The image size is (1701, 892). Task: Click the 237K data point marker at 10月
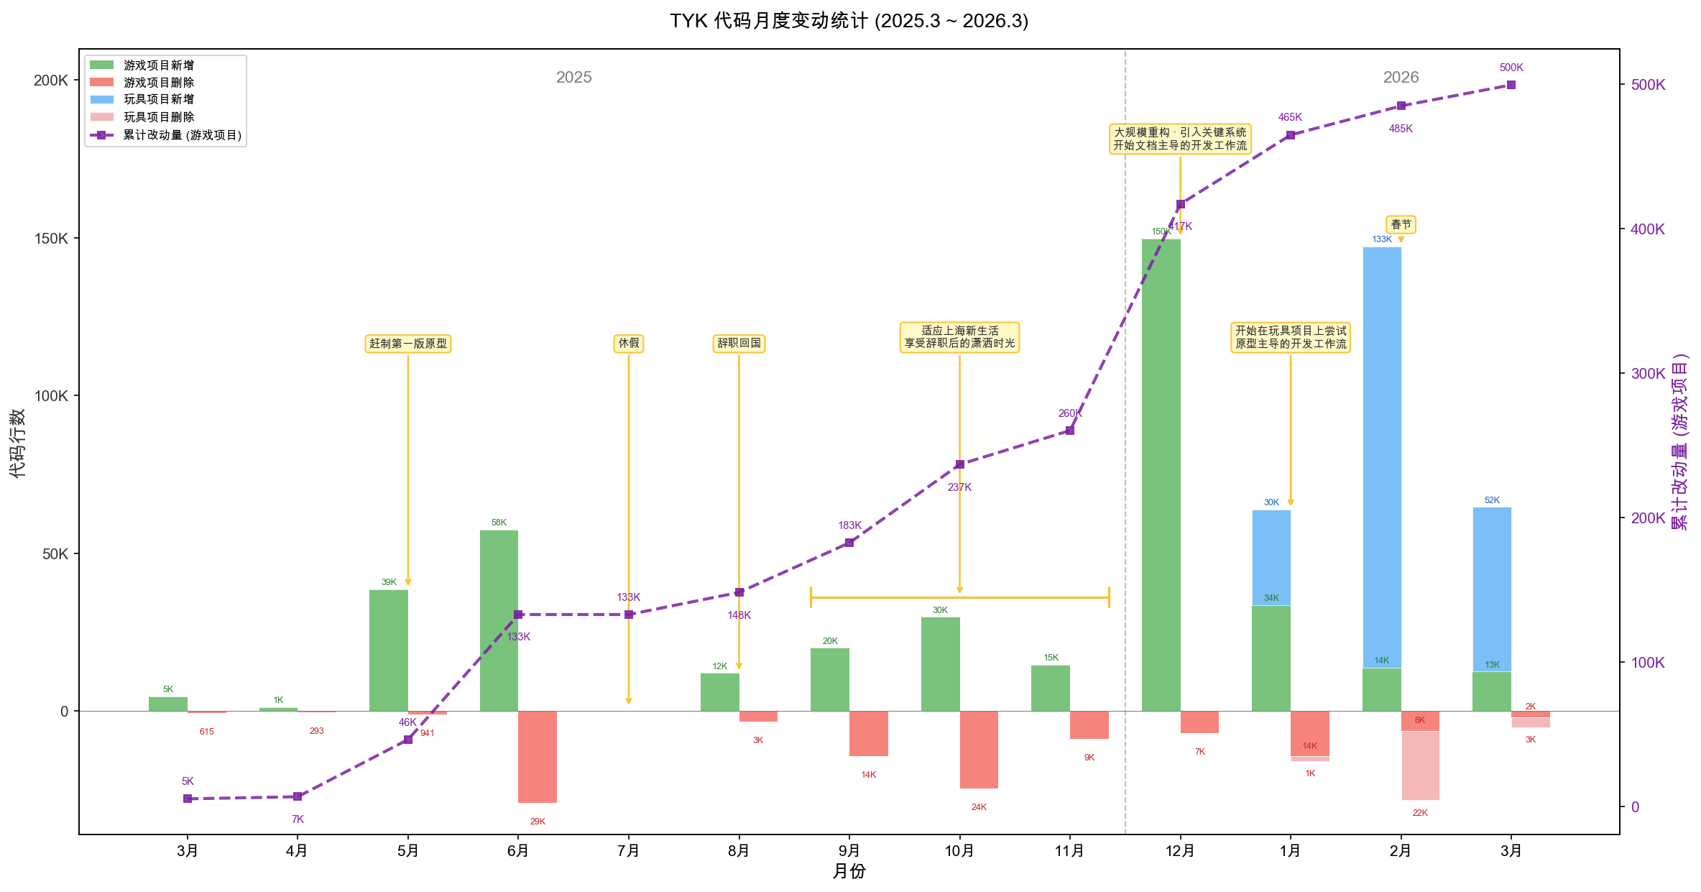point(959,464)
